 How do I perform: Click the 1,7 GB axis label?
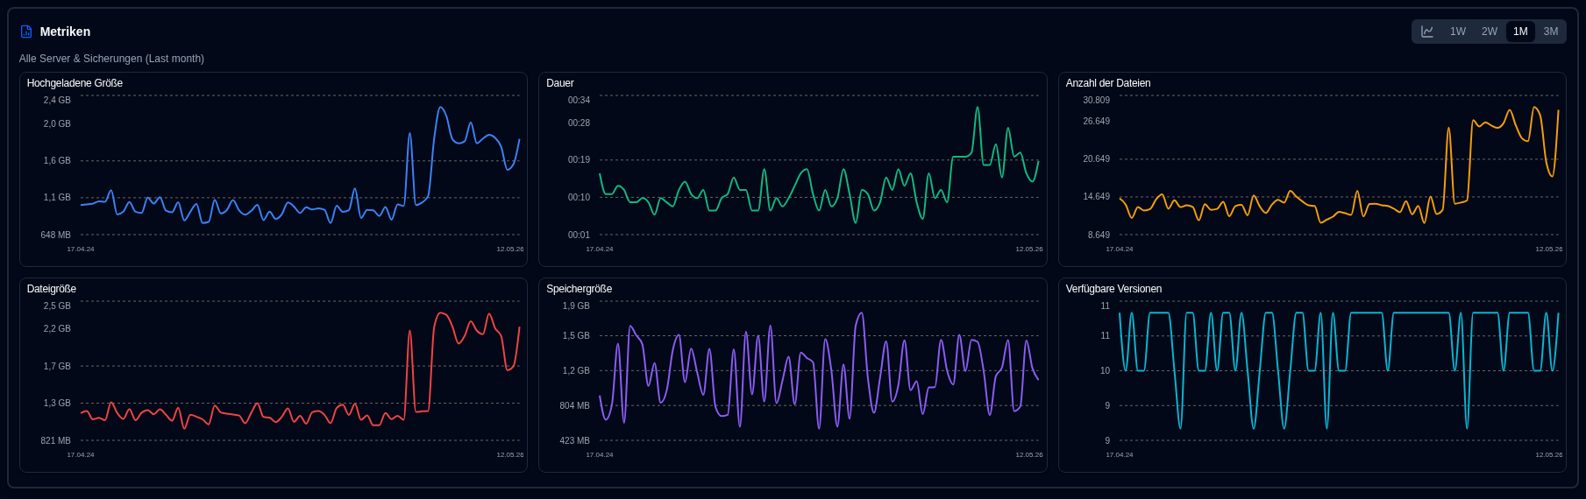57,367
